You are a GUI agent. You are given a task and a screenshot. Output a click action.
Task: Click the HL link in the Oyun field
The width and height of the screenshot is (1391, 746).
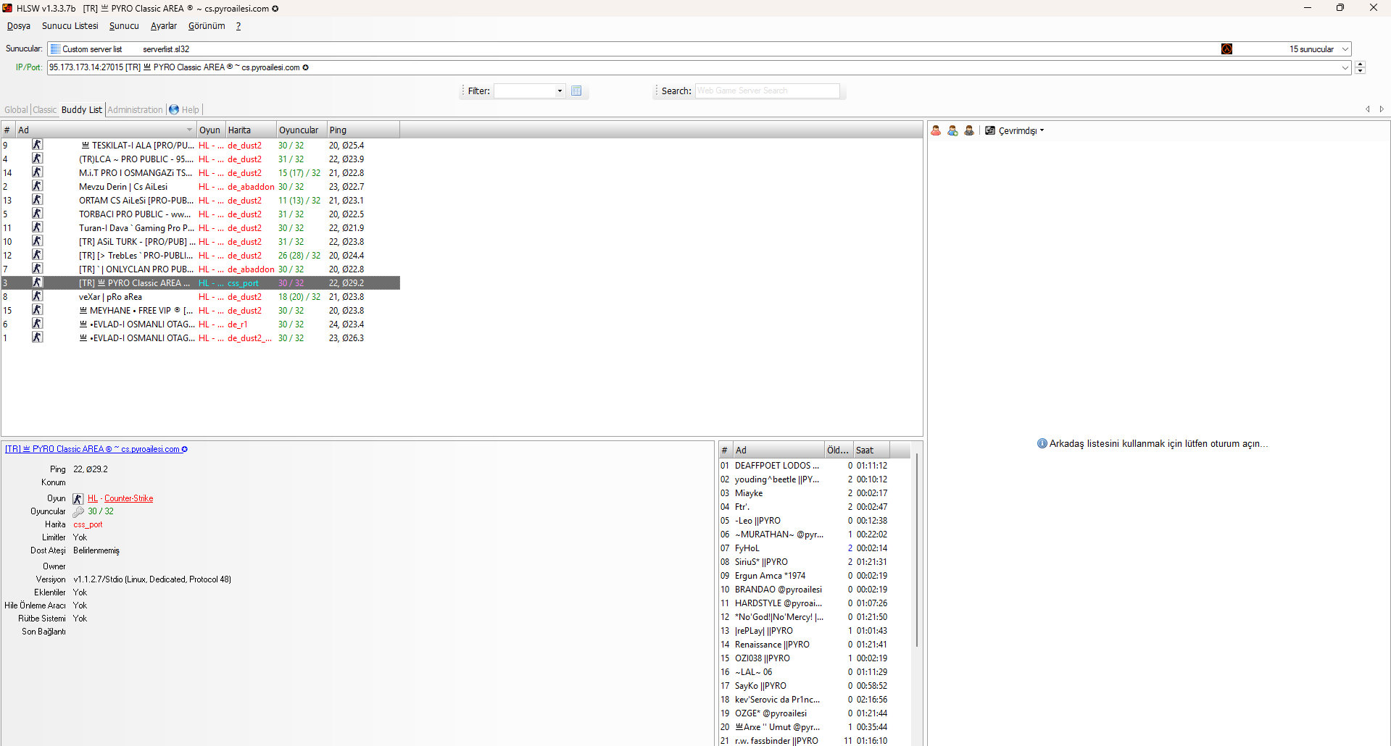pos(93,498)
